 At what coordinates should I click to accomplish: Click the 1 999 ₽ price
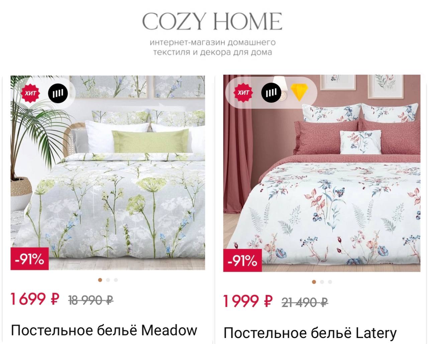[x=248, y=301]
